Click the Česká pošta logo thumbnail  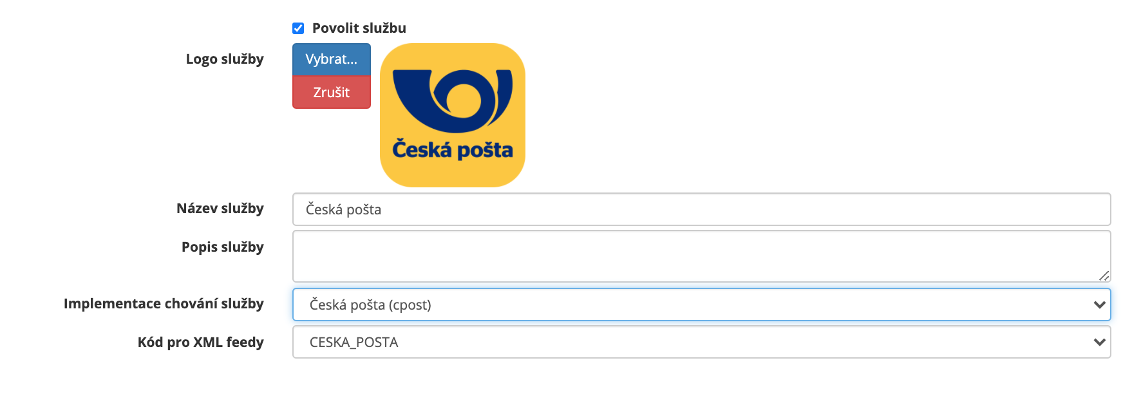coord(453,115)
